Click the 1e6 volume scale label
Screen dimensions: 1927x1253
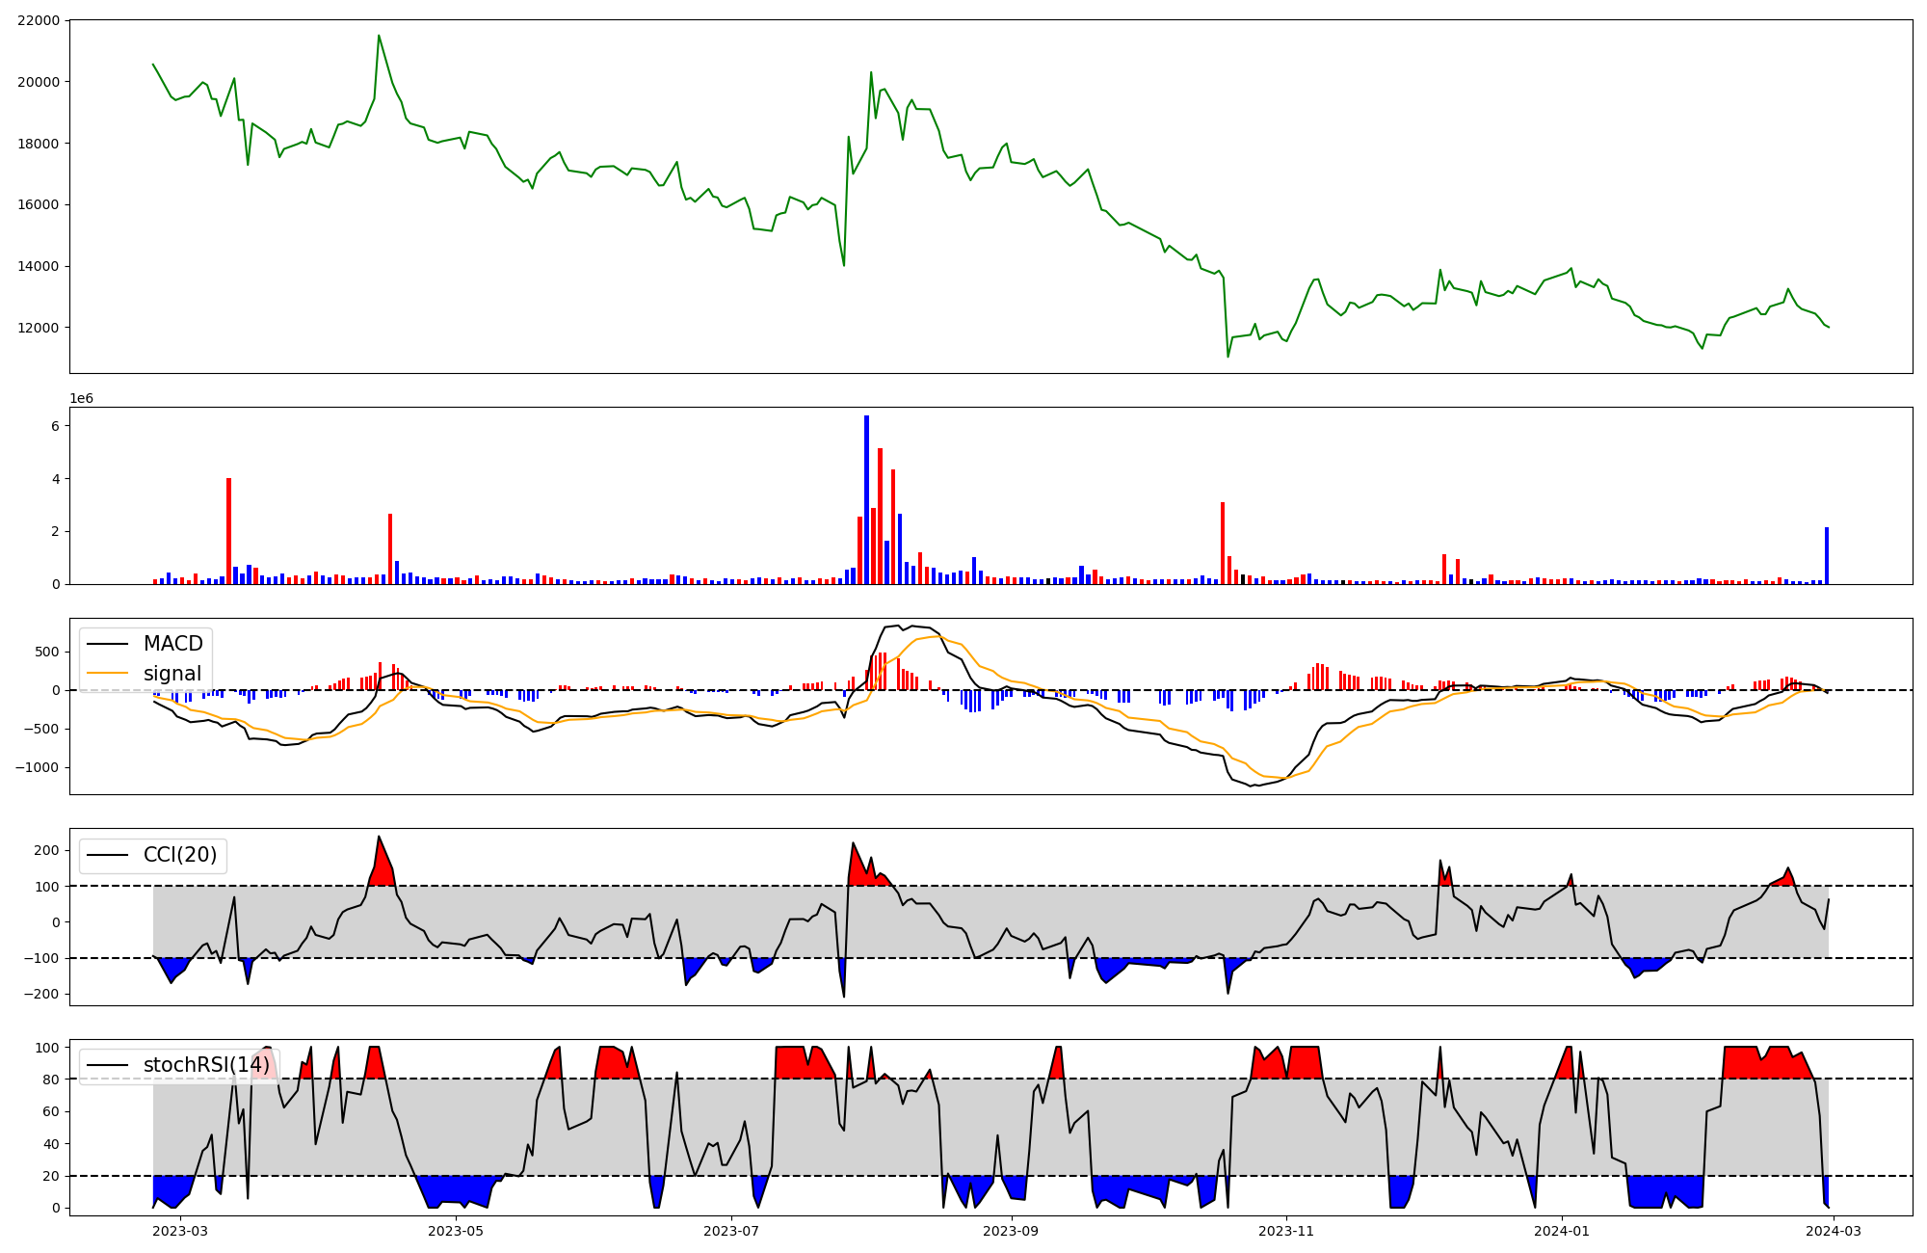81,398
